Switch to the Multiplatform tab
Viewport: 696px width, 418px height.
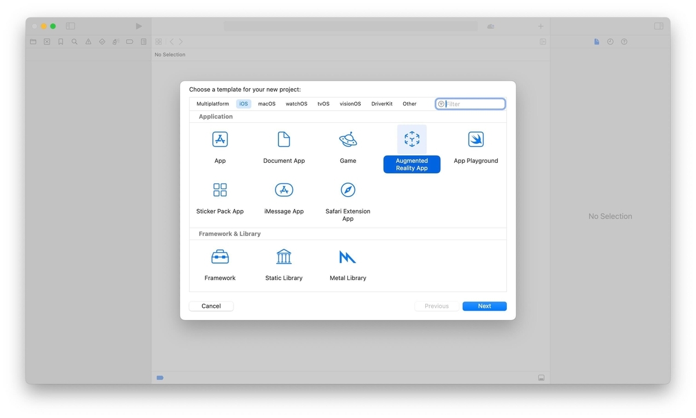[213, 104]
